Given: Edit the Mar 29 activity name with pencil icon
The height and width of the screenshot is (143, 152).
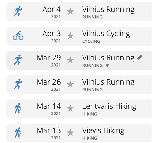Looking at the screenshot, I should (139, 58).
